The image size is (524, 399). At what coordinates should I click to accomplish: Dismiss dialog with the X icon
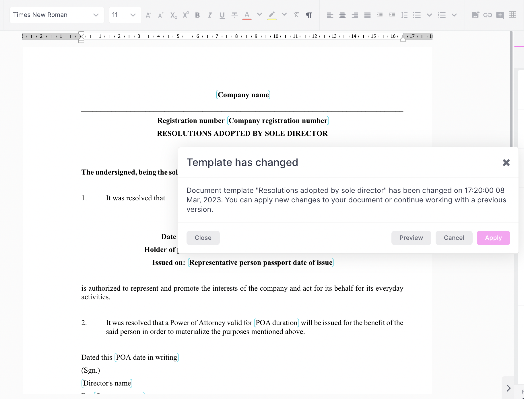click(x=506, y=163)
